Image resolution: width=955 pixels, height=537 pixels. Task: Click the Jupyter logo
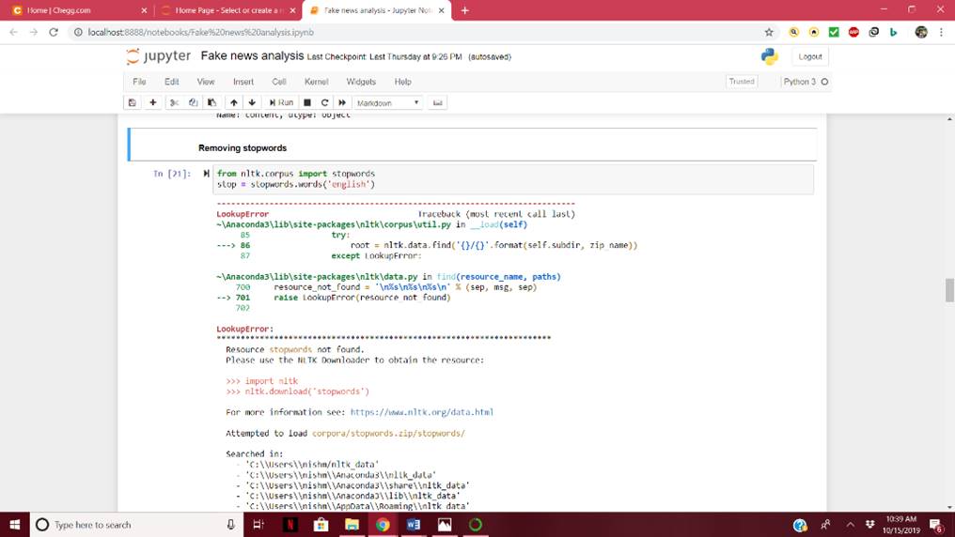(158, 56)
